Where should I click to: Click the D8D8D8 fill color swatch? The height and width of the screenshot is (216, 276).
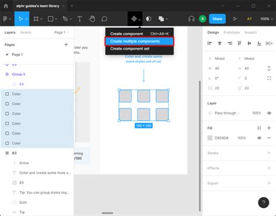210,138
